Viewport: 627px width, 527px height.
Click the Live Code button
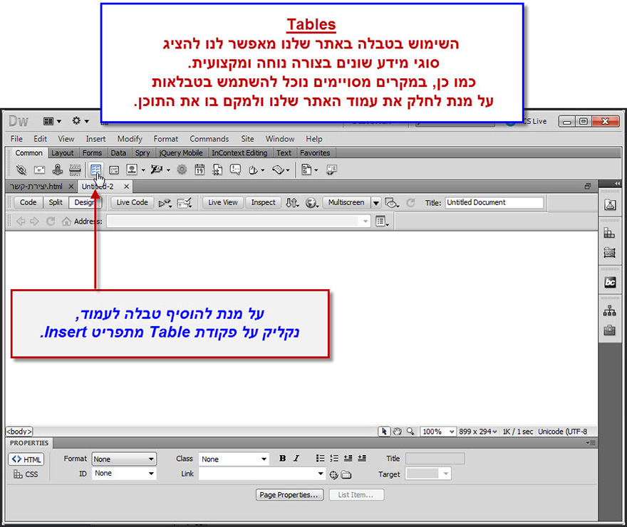pos(132,202)
